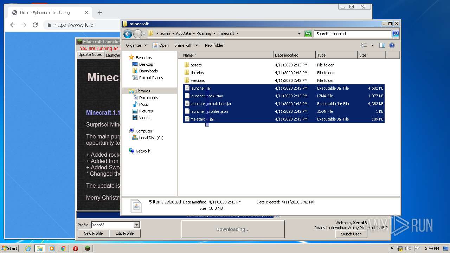
Task: Open Recent Places in the navigation pane
Action: click(x=148, y=78)
